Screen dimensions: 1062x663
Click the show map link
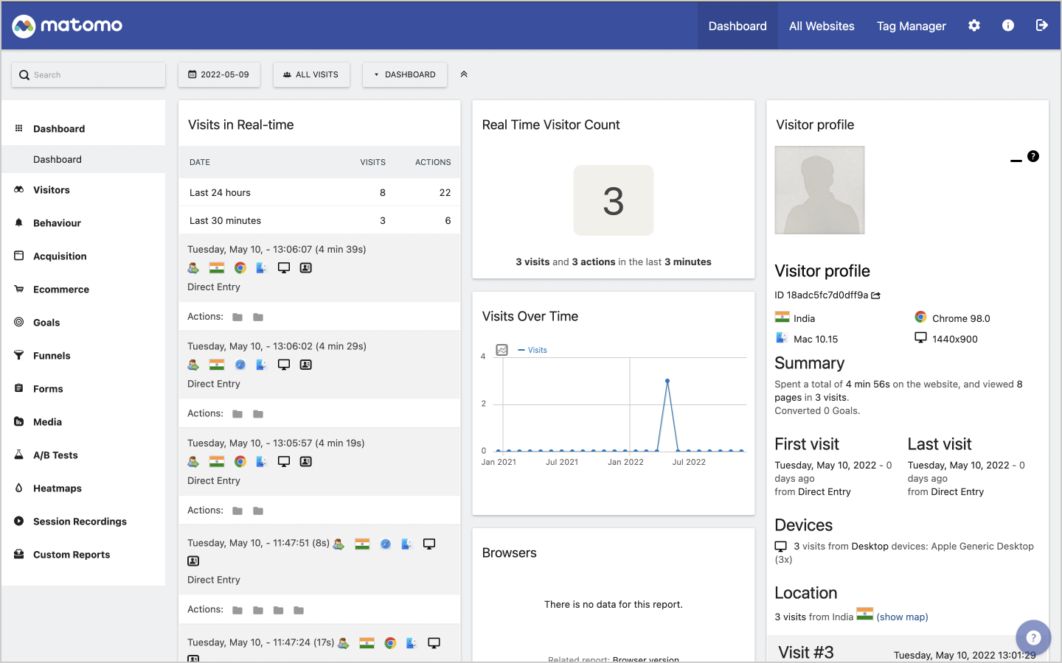[902, 617]
